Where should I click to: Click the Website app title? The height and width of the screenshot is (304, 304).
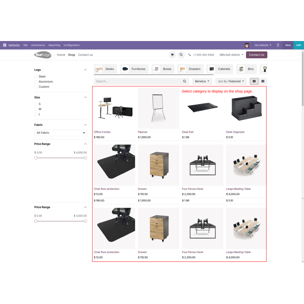[x=14, y=45]
